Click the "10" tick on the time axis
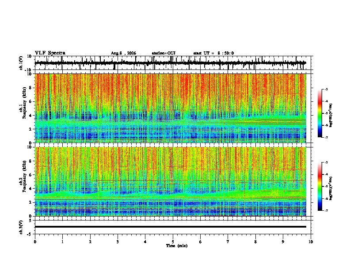Screen dimensions: 350x271 click(x=311, y=242)
